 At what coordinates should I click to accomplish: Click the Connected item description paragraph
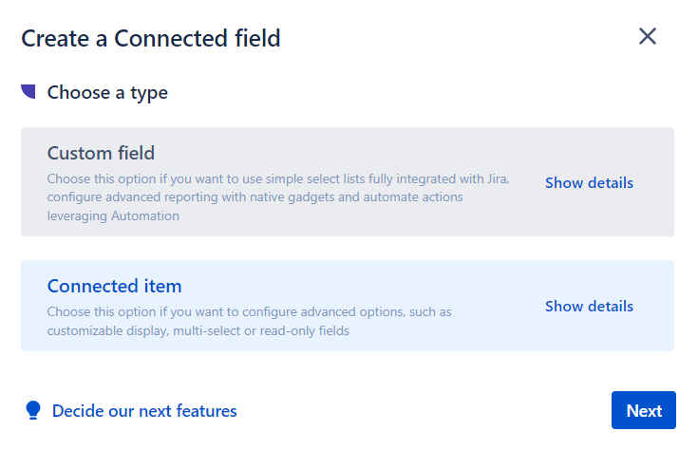coord(249,321)
